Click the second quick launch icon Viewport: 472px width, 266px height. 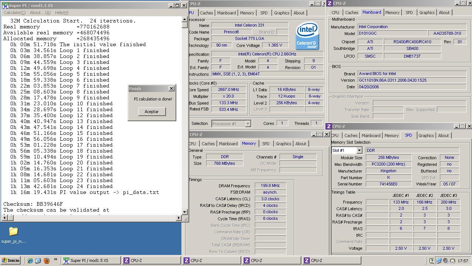pyautogui.click(x=38, y=260)
